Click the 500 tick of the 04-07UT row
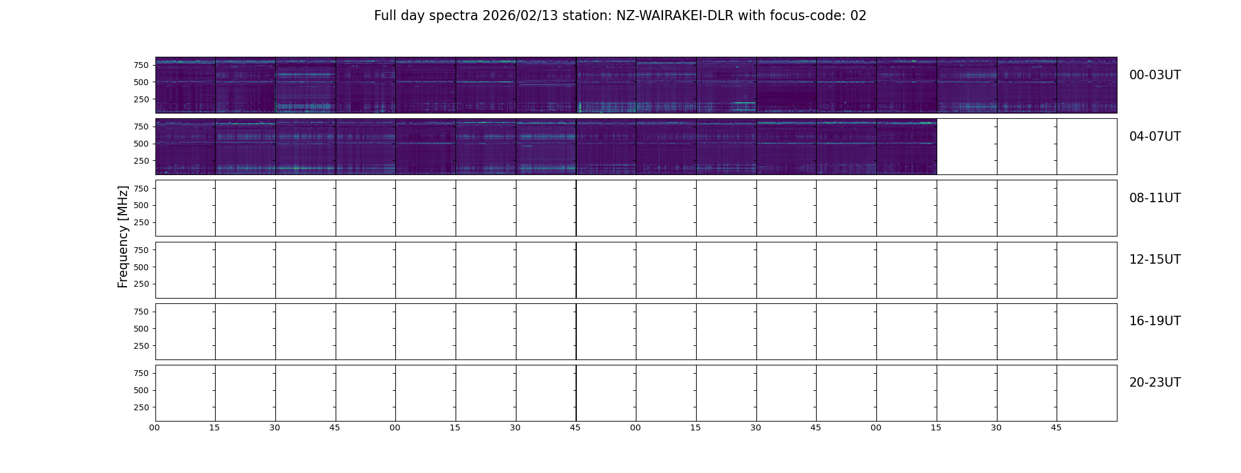Image resolution: width=1241 pixels, height=473 pixels. coord(141,144)
